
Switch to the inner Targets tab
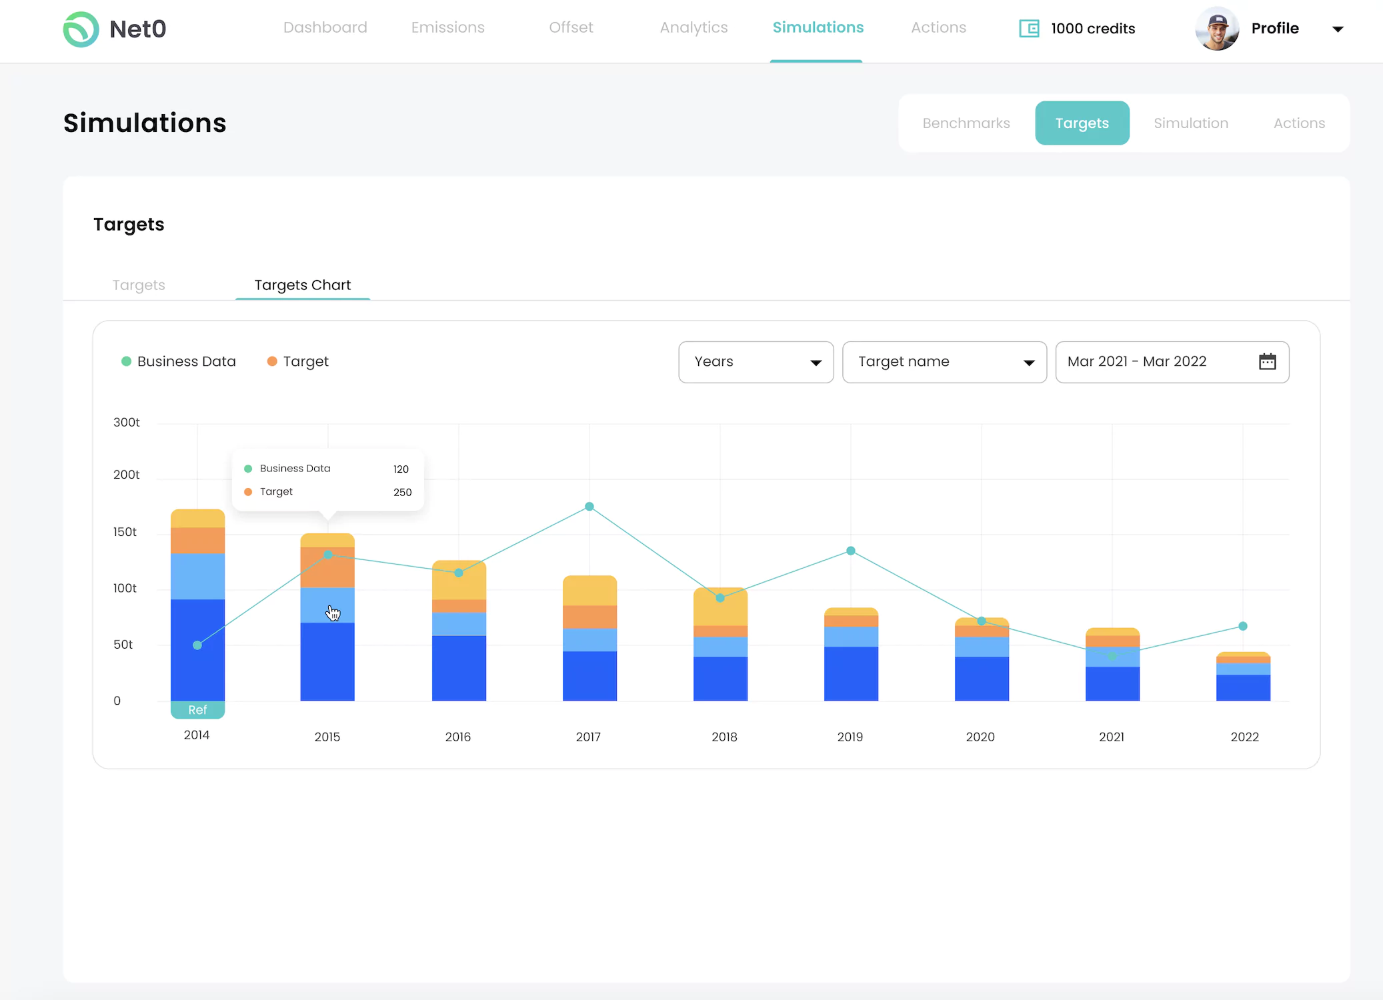[x=139, y=285]
